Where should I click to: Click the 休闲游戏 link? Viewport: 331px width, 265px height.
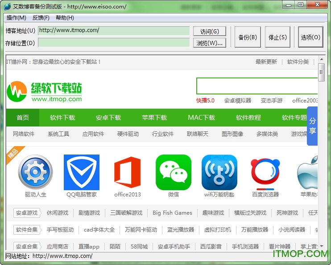(58, 213)
